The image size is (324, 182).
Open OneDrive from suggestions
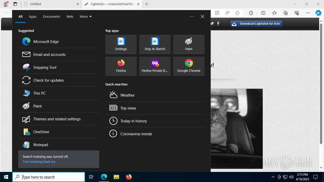pyautogui.click(x=59, y=132)
